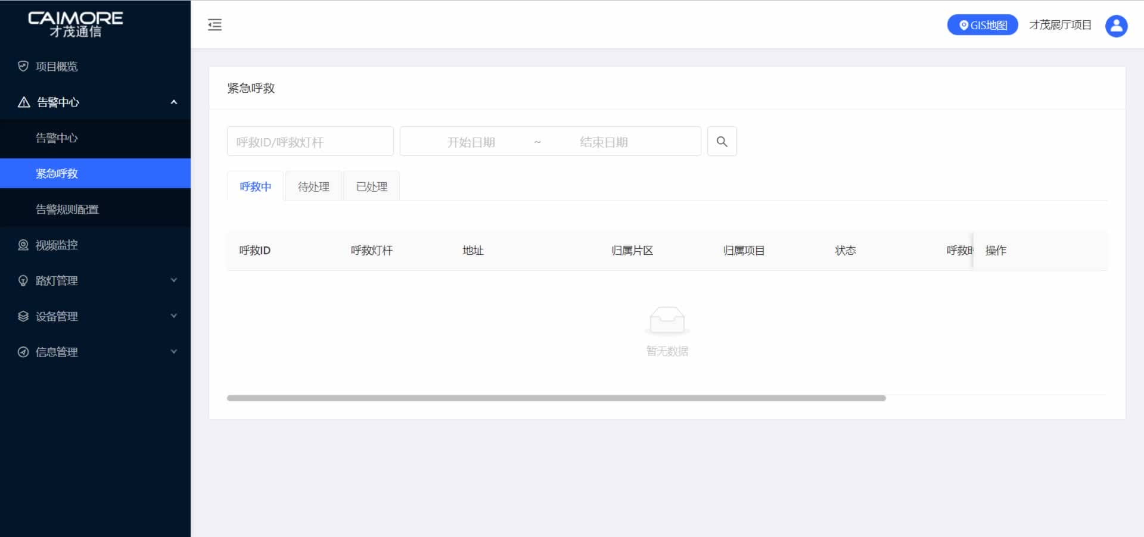Toggle the 已处理 filter tab
Viewport: 1144px width, 537px height.
(x=371, y=186)
